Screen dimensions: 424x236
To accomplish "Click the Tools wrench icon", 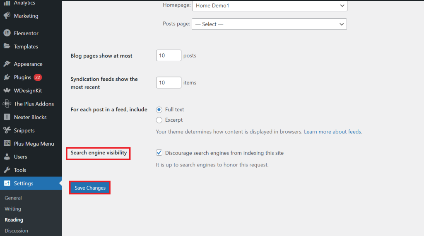I will [x=7, y=170].
